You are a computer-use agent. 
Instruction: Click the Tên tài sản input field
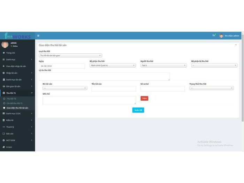click(x=114, y=89)
